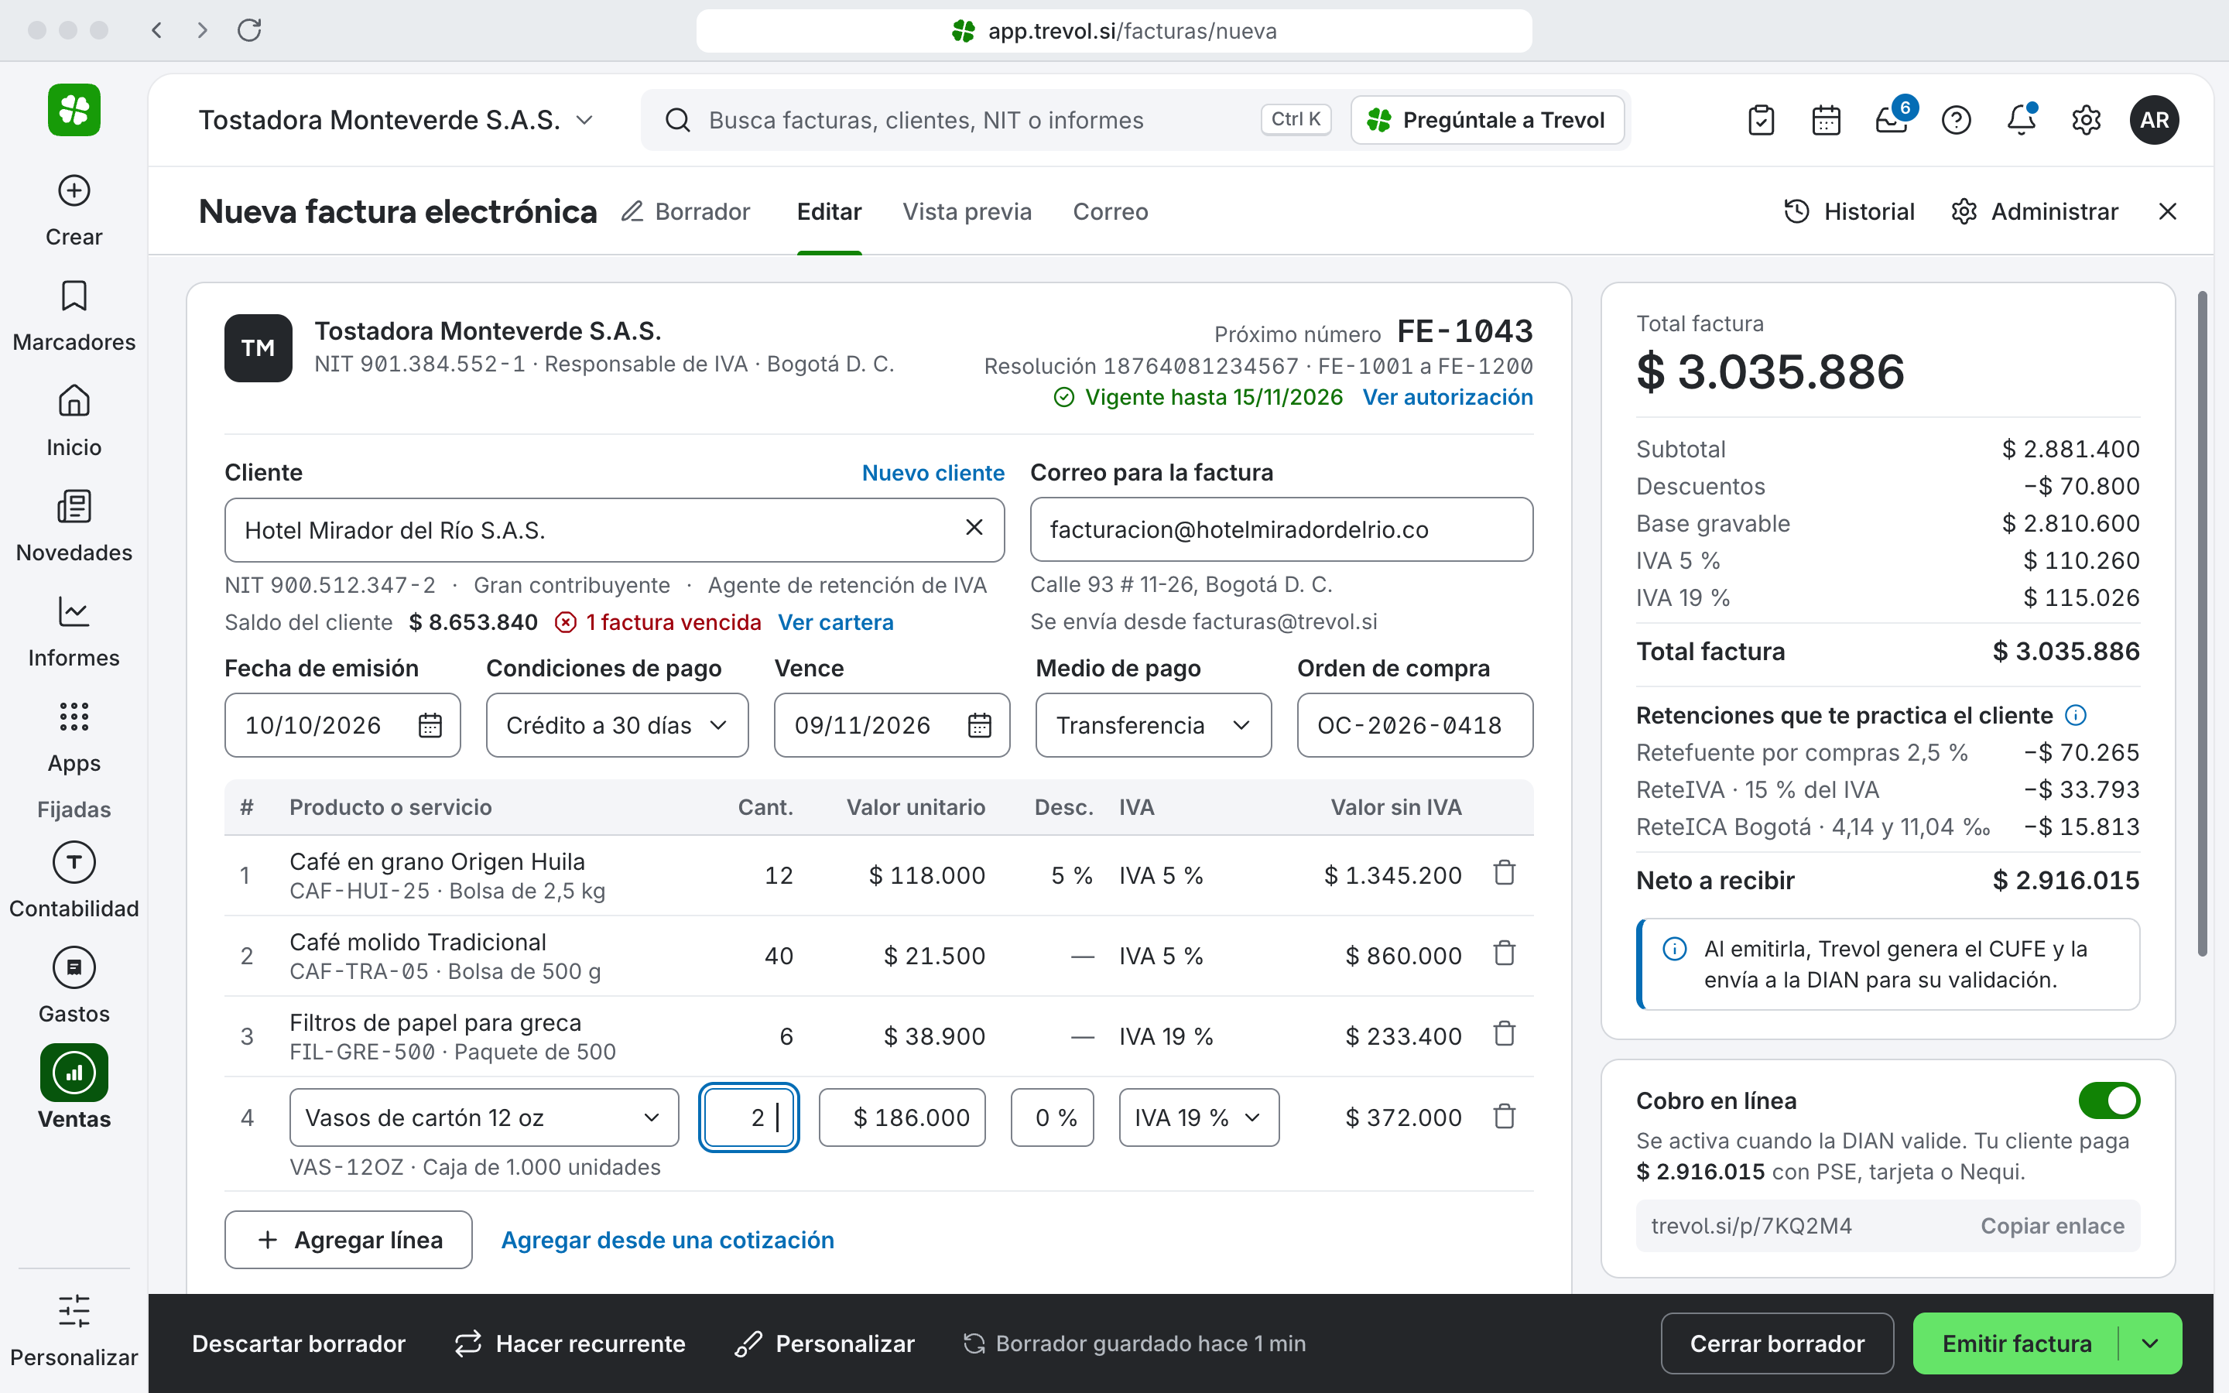Switch to the Correo tab
2229x1393 pixels.
click(1110, 212)
